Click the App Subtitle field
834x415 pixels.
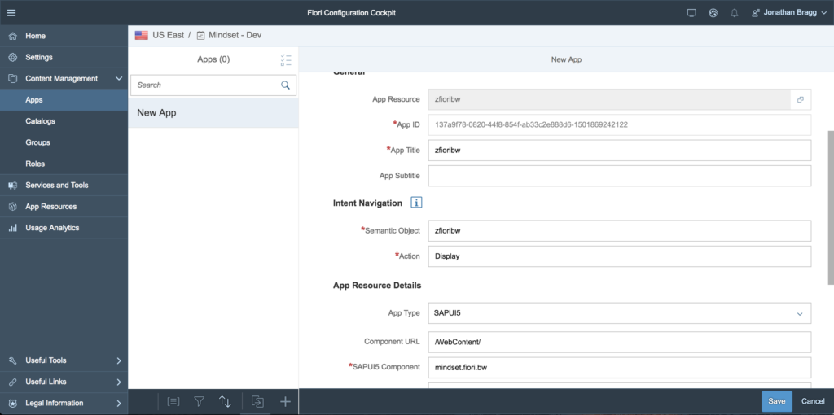coord(620,176)
